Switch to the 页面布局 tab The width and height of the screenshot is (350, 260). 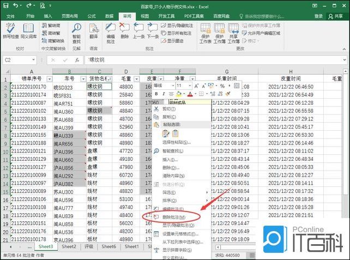(70, 16)
